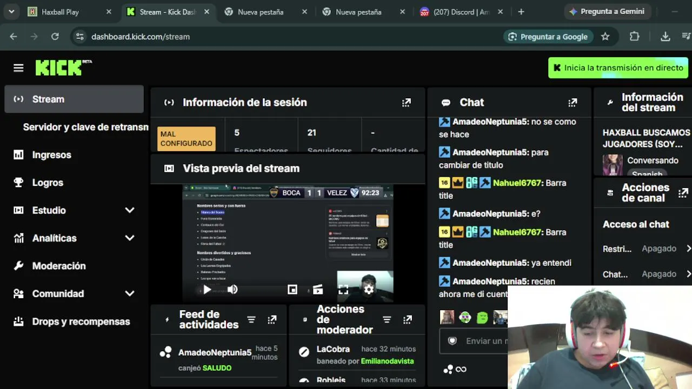Close the Haxball Play tab

109,12
